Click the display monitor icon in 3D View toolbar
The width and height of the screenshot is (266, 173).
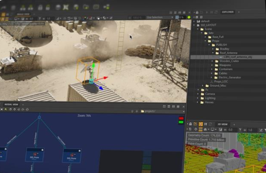tap(213, 129)
